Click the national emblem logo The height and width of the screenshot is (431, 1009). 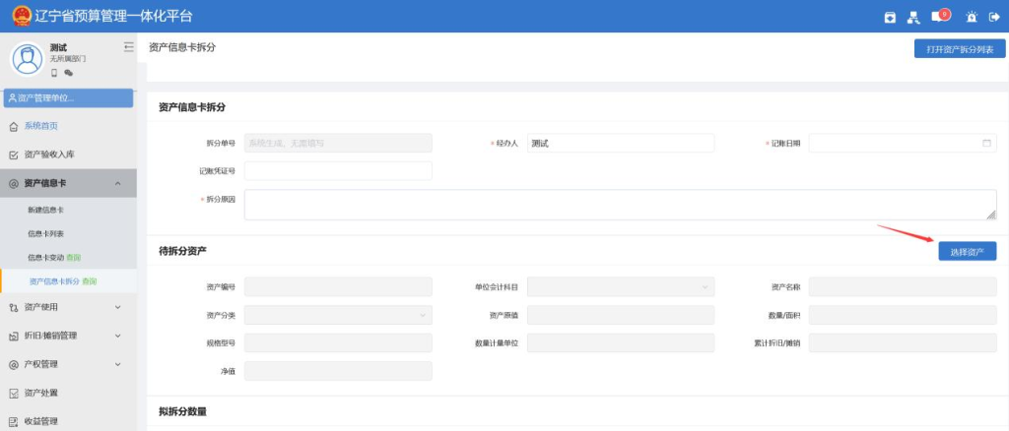pos(22,16)
